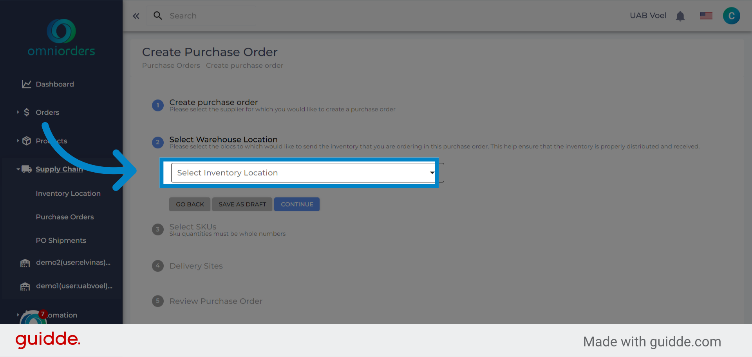Click the GO BACK button

tap(190, 204)
